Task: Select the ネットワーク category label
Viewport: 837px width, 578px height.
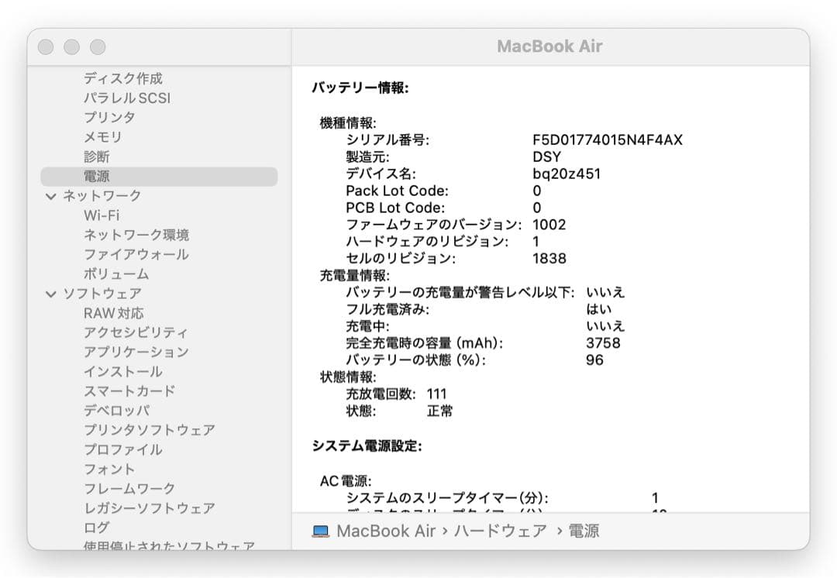Action: point(102,196)
